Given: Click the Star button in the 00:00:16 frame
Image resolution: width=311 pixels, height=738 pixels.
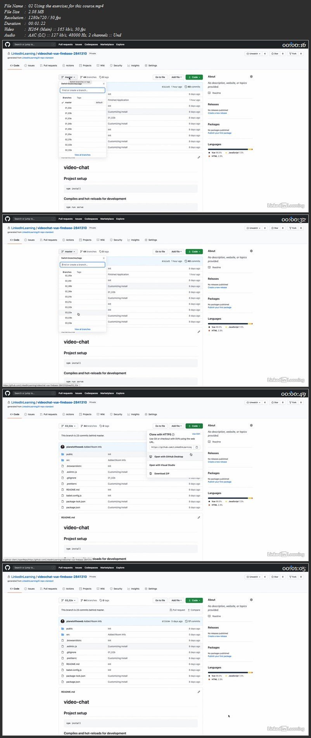Looking at the screenshot, I should 275,54.
